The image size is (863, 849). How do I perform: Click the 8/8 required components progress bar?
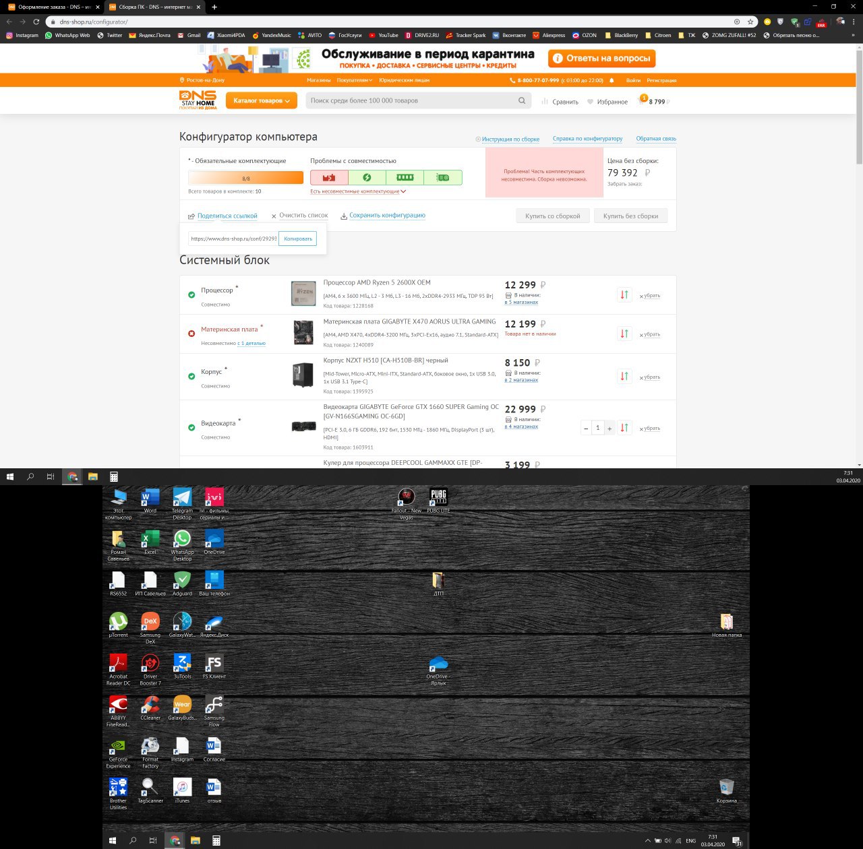245,178
